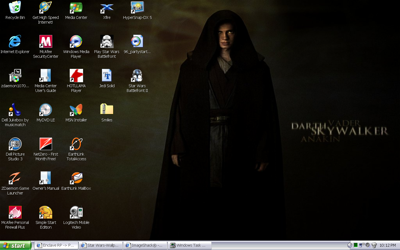Expand hidden system tray icons arrow

tap(350, 245)
